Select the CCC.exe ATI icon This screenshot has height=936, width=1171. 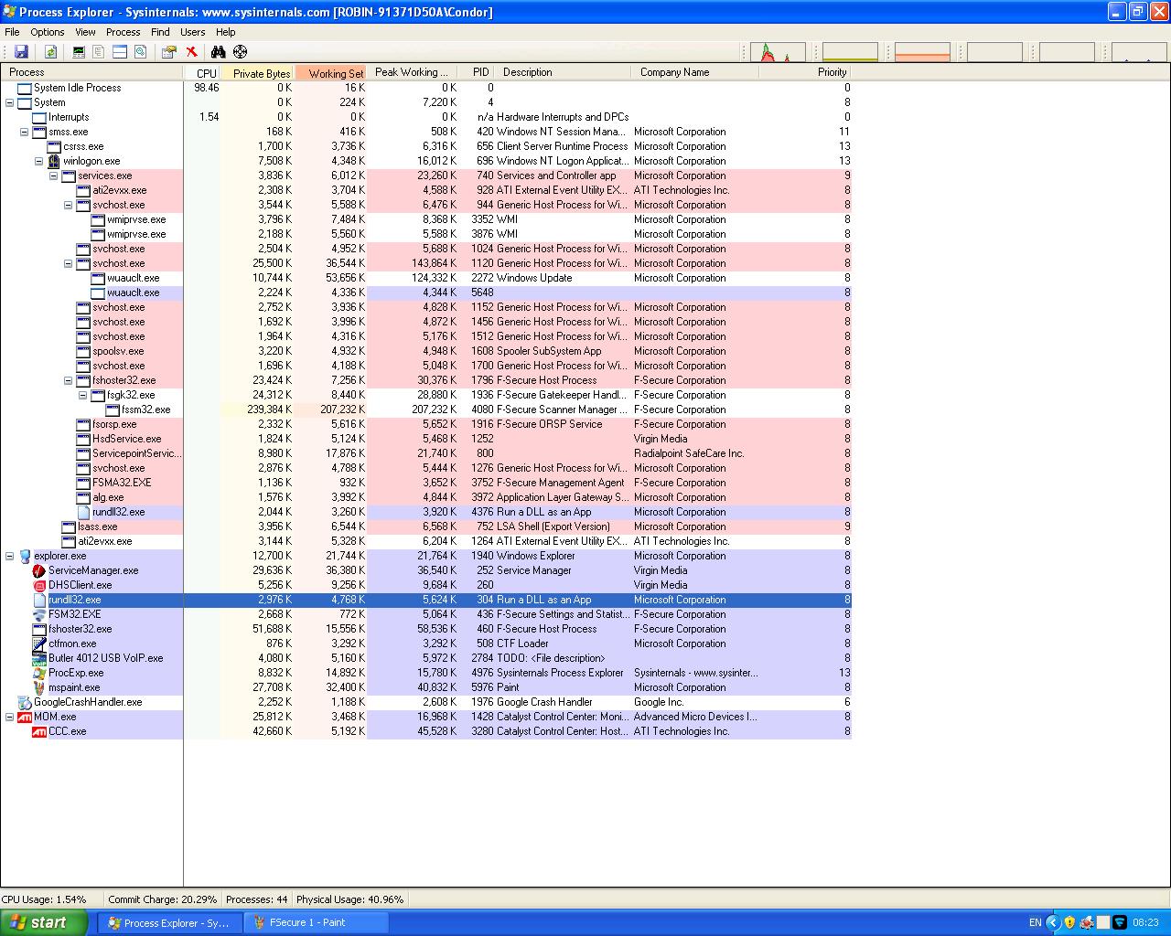[x=39, y=731]
